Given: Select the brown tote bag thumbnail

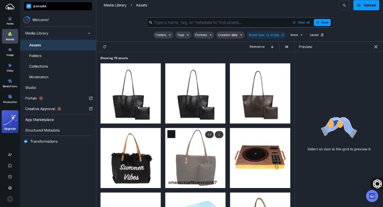Looking at the screenshot, I should point(260,94).
